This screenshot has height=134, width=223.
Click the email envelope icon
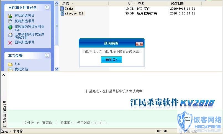(10, 35)
